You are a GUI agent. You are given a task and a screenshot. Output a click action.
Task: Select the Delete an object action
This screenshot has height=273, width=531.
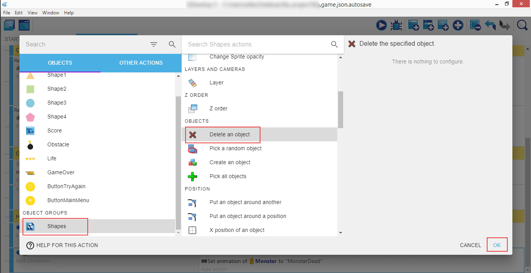click(229, 134)
